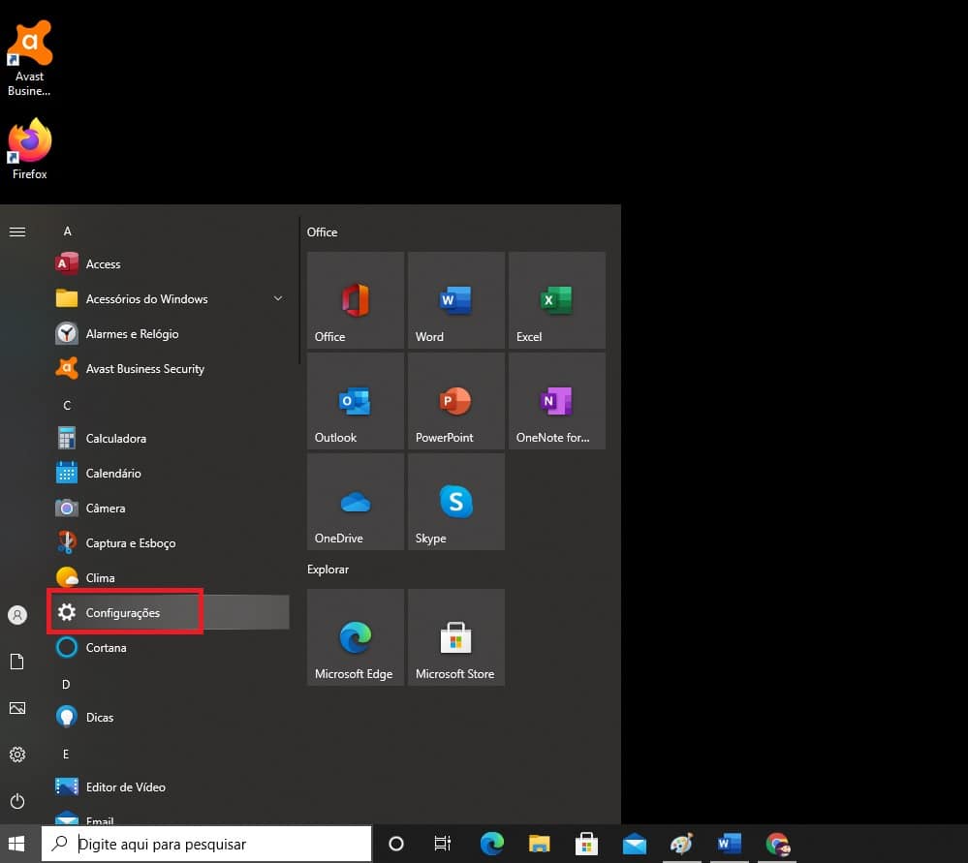
Task: Click the app list scrollbar
Action: click(x=299, y=291)
